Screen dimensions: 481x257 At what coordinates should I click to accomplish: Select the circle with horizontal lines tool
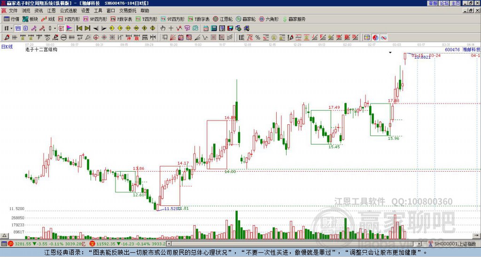click(x=63, y=38)
